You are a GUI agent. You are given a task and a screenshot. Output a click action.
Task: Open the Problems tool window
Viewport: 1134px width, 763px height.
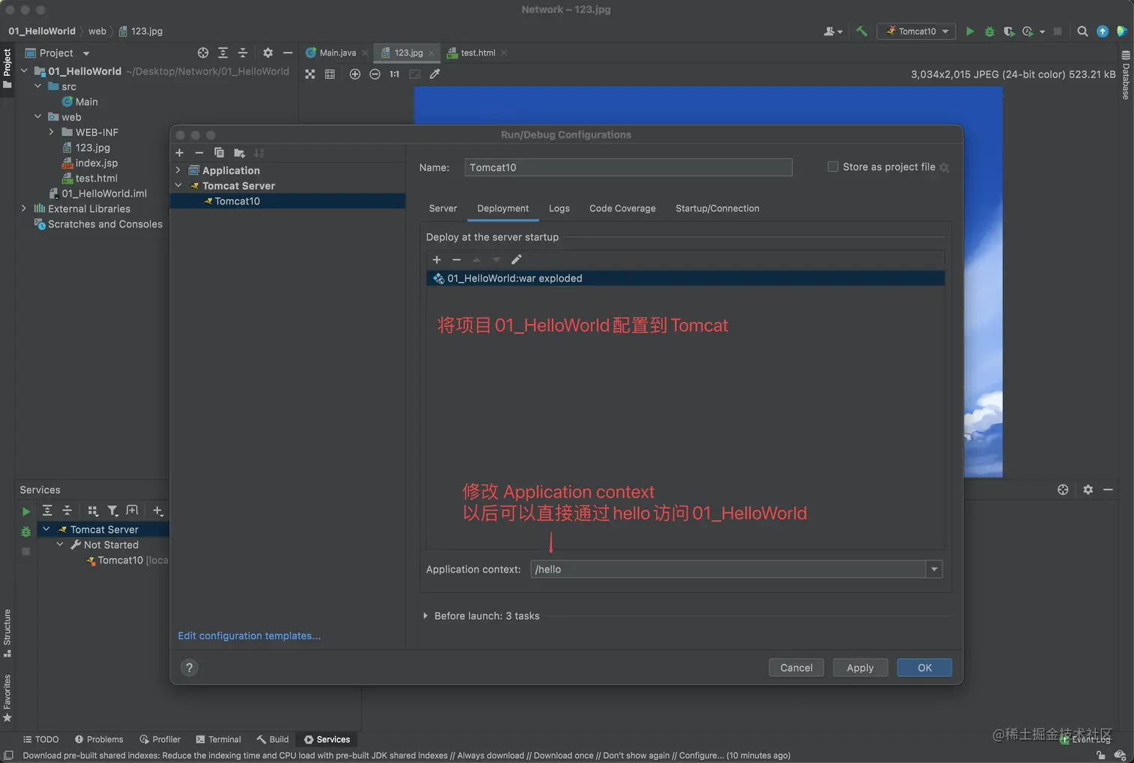point(98,740)
